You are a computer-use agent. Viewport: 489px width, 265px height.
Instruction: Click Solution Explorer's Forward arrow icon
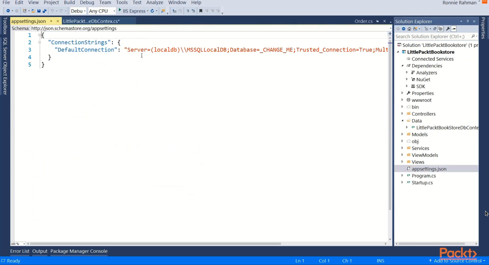pos(403,29)
